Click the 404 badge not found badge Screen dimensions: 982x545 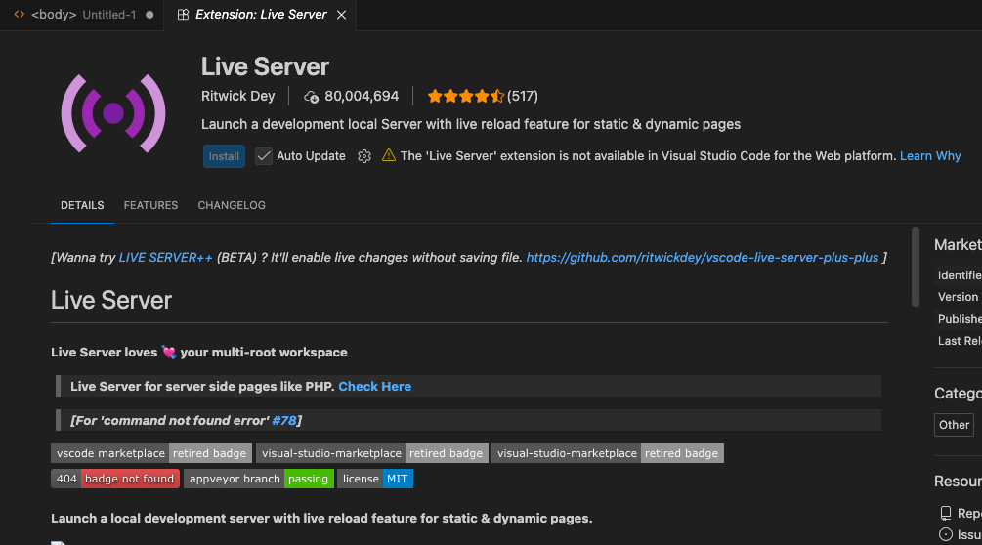click(115, 479)
